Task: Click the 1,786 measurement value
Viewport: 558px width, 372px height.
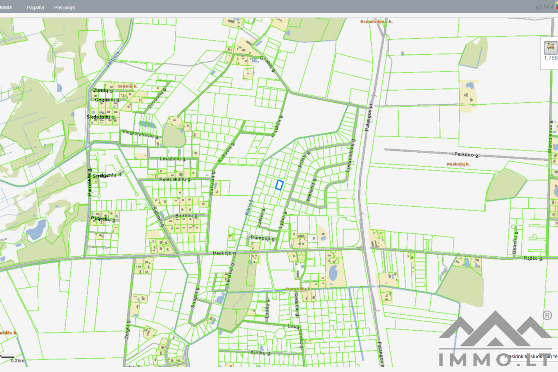Action: (x=551, y=58)
